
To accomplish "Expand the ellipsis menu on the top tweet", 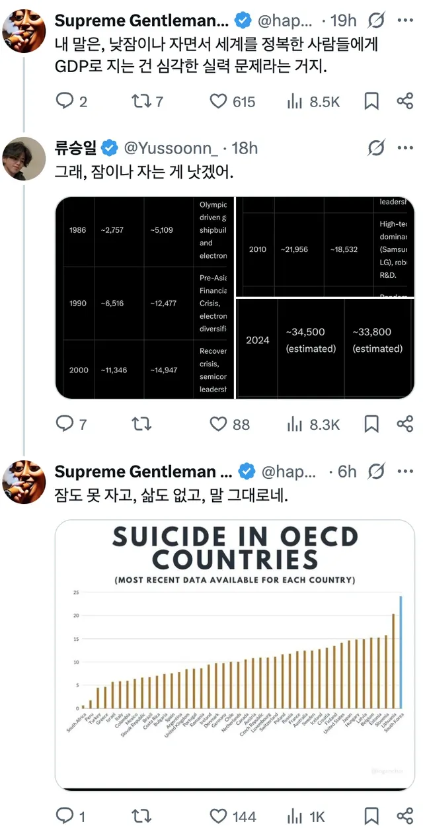I will (x=405, y=21).
